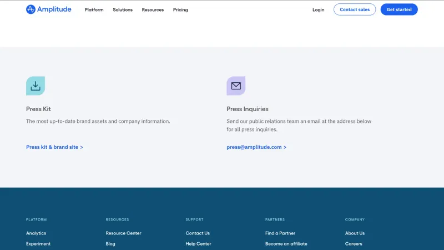This screenshot has height=250, width=444.
Task: Click the Login link
Action: point(318,9)
